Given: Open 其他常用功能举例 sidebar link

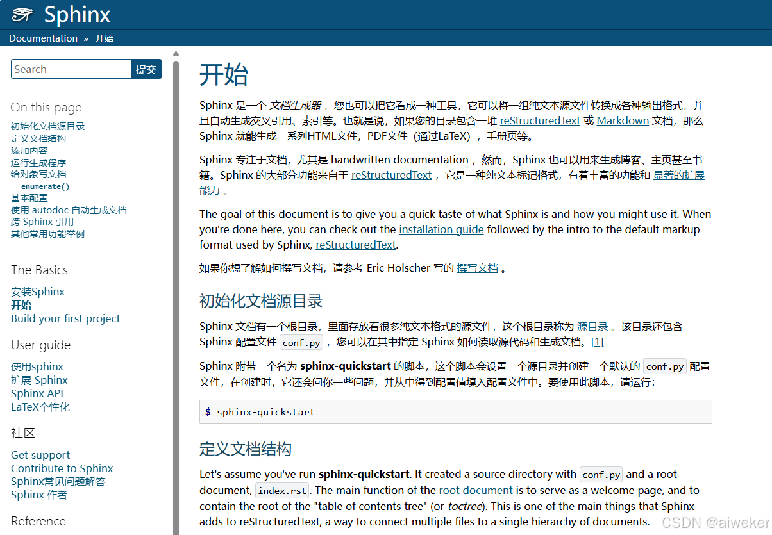Looking at the screenshot, I should click(x=47, y=234).
